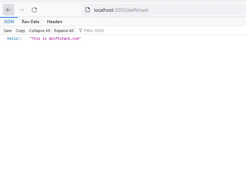Copy the JSON with the Copy button
The width and height of the screenshot is (246, 186).
tap(20, 31)
